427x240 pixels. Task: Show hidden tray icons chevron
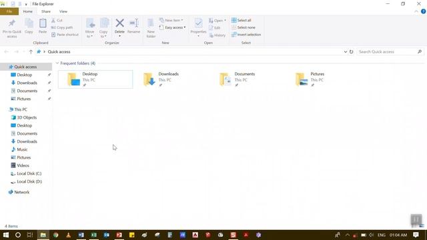coord(348,235)
